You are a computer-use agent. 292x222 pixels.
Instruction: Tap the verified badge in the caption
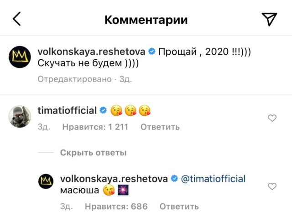152,52
